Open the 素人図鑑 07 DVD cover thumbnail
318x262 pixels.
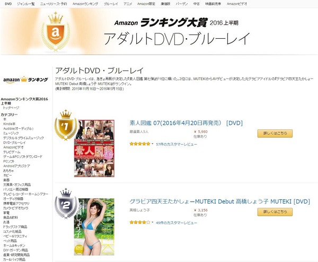94,149
